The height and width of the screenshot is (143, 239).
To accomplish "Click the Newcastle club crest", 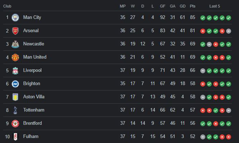I will [x=15, y=44].
